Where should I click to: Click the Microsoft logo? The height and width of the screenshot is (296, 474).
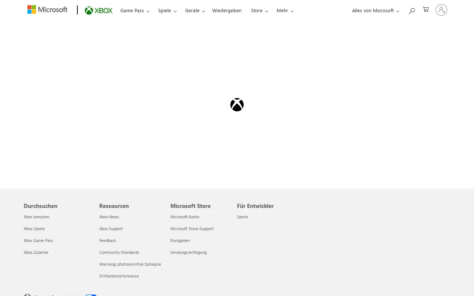coord(47,10)
